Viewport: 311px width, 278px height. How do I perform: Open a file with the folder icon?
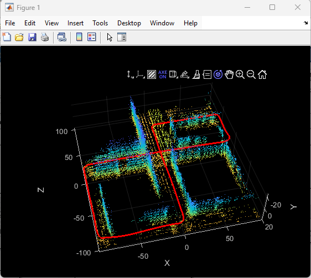pyautogui.click(x=19, y=37)
